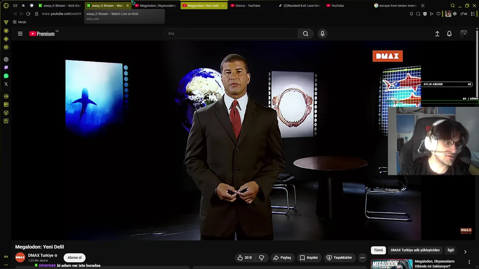Reload the current YouTube page
The height and width of the screenshot is (269, 479).
28,14
